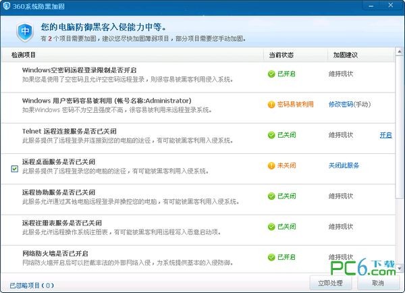Click scrollbar up arrow

click(400, 52)
